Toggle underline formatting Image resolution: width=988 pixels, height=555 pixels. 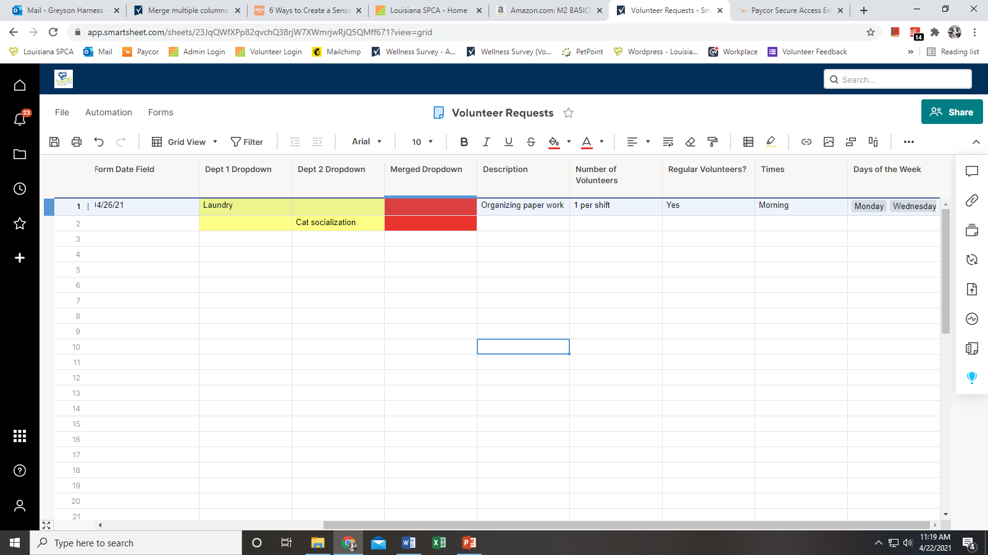[x=509, y=142]
